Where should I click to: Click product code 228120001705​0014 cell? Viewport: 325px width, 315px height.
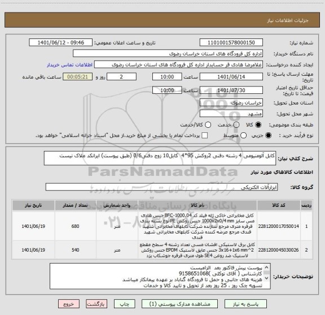pyautogui.click(x=279, y=226)
